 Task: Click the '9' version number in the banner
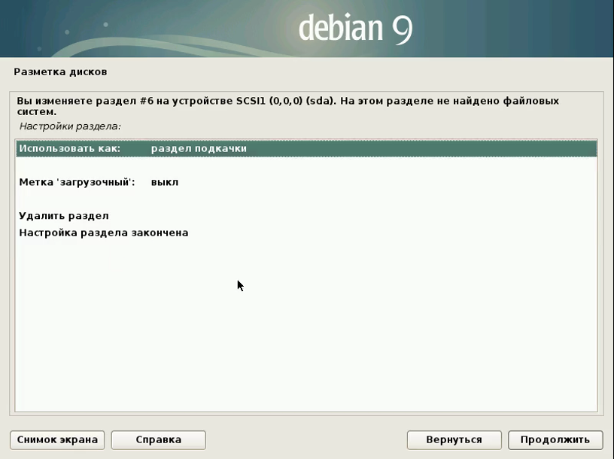402,29
